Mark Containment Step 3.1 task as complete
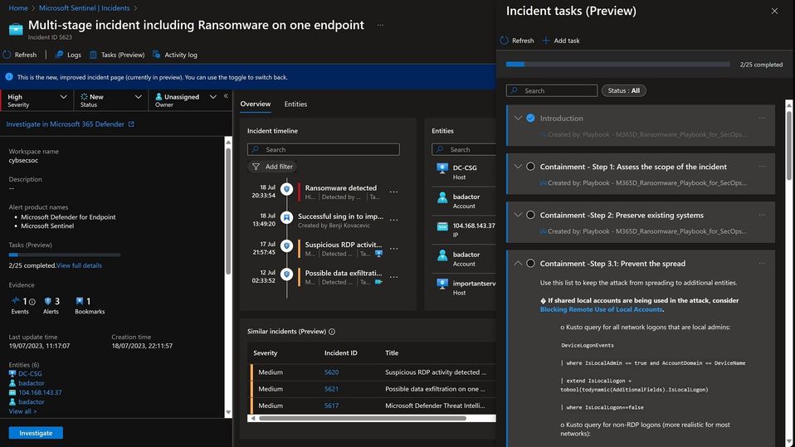Viewport: 795px width, 447px height. point(530,263)
